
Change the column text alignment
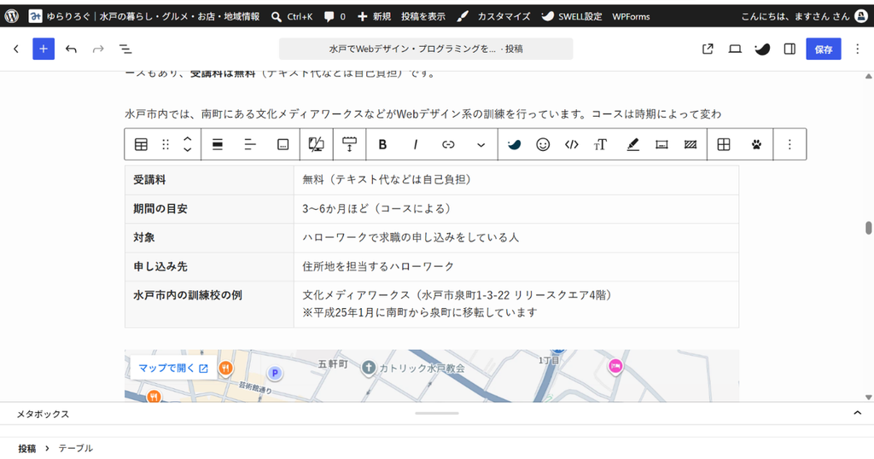tap(250, 144)
